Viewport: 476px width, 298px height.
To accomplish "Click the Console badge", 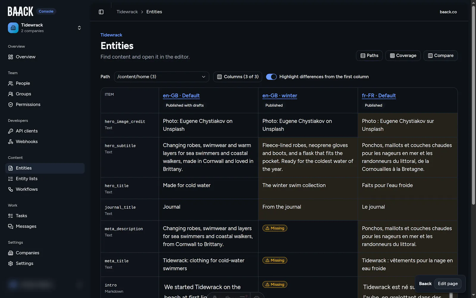I will click(x=46, y=11).
